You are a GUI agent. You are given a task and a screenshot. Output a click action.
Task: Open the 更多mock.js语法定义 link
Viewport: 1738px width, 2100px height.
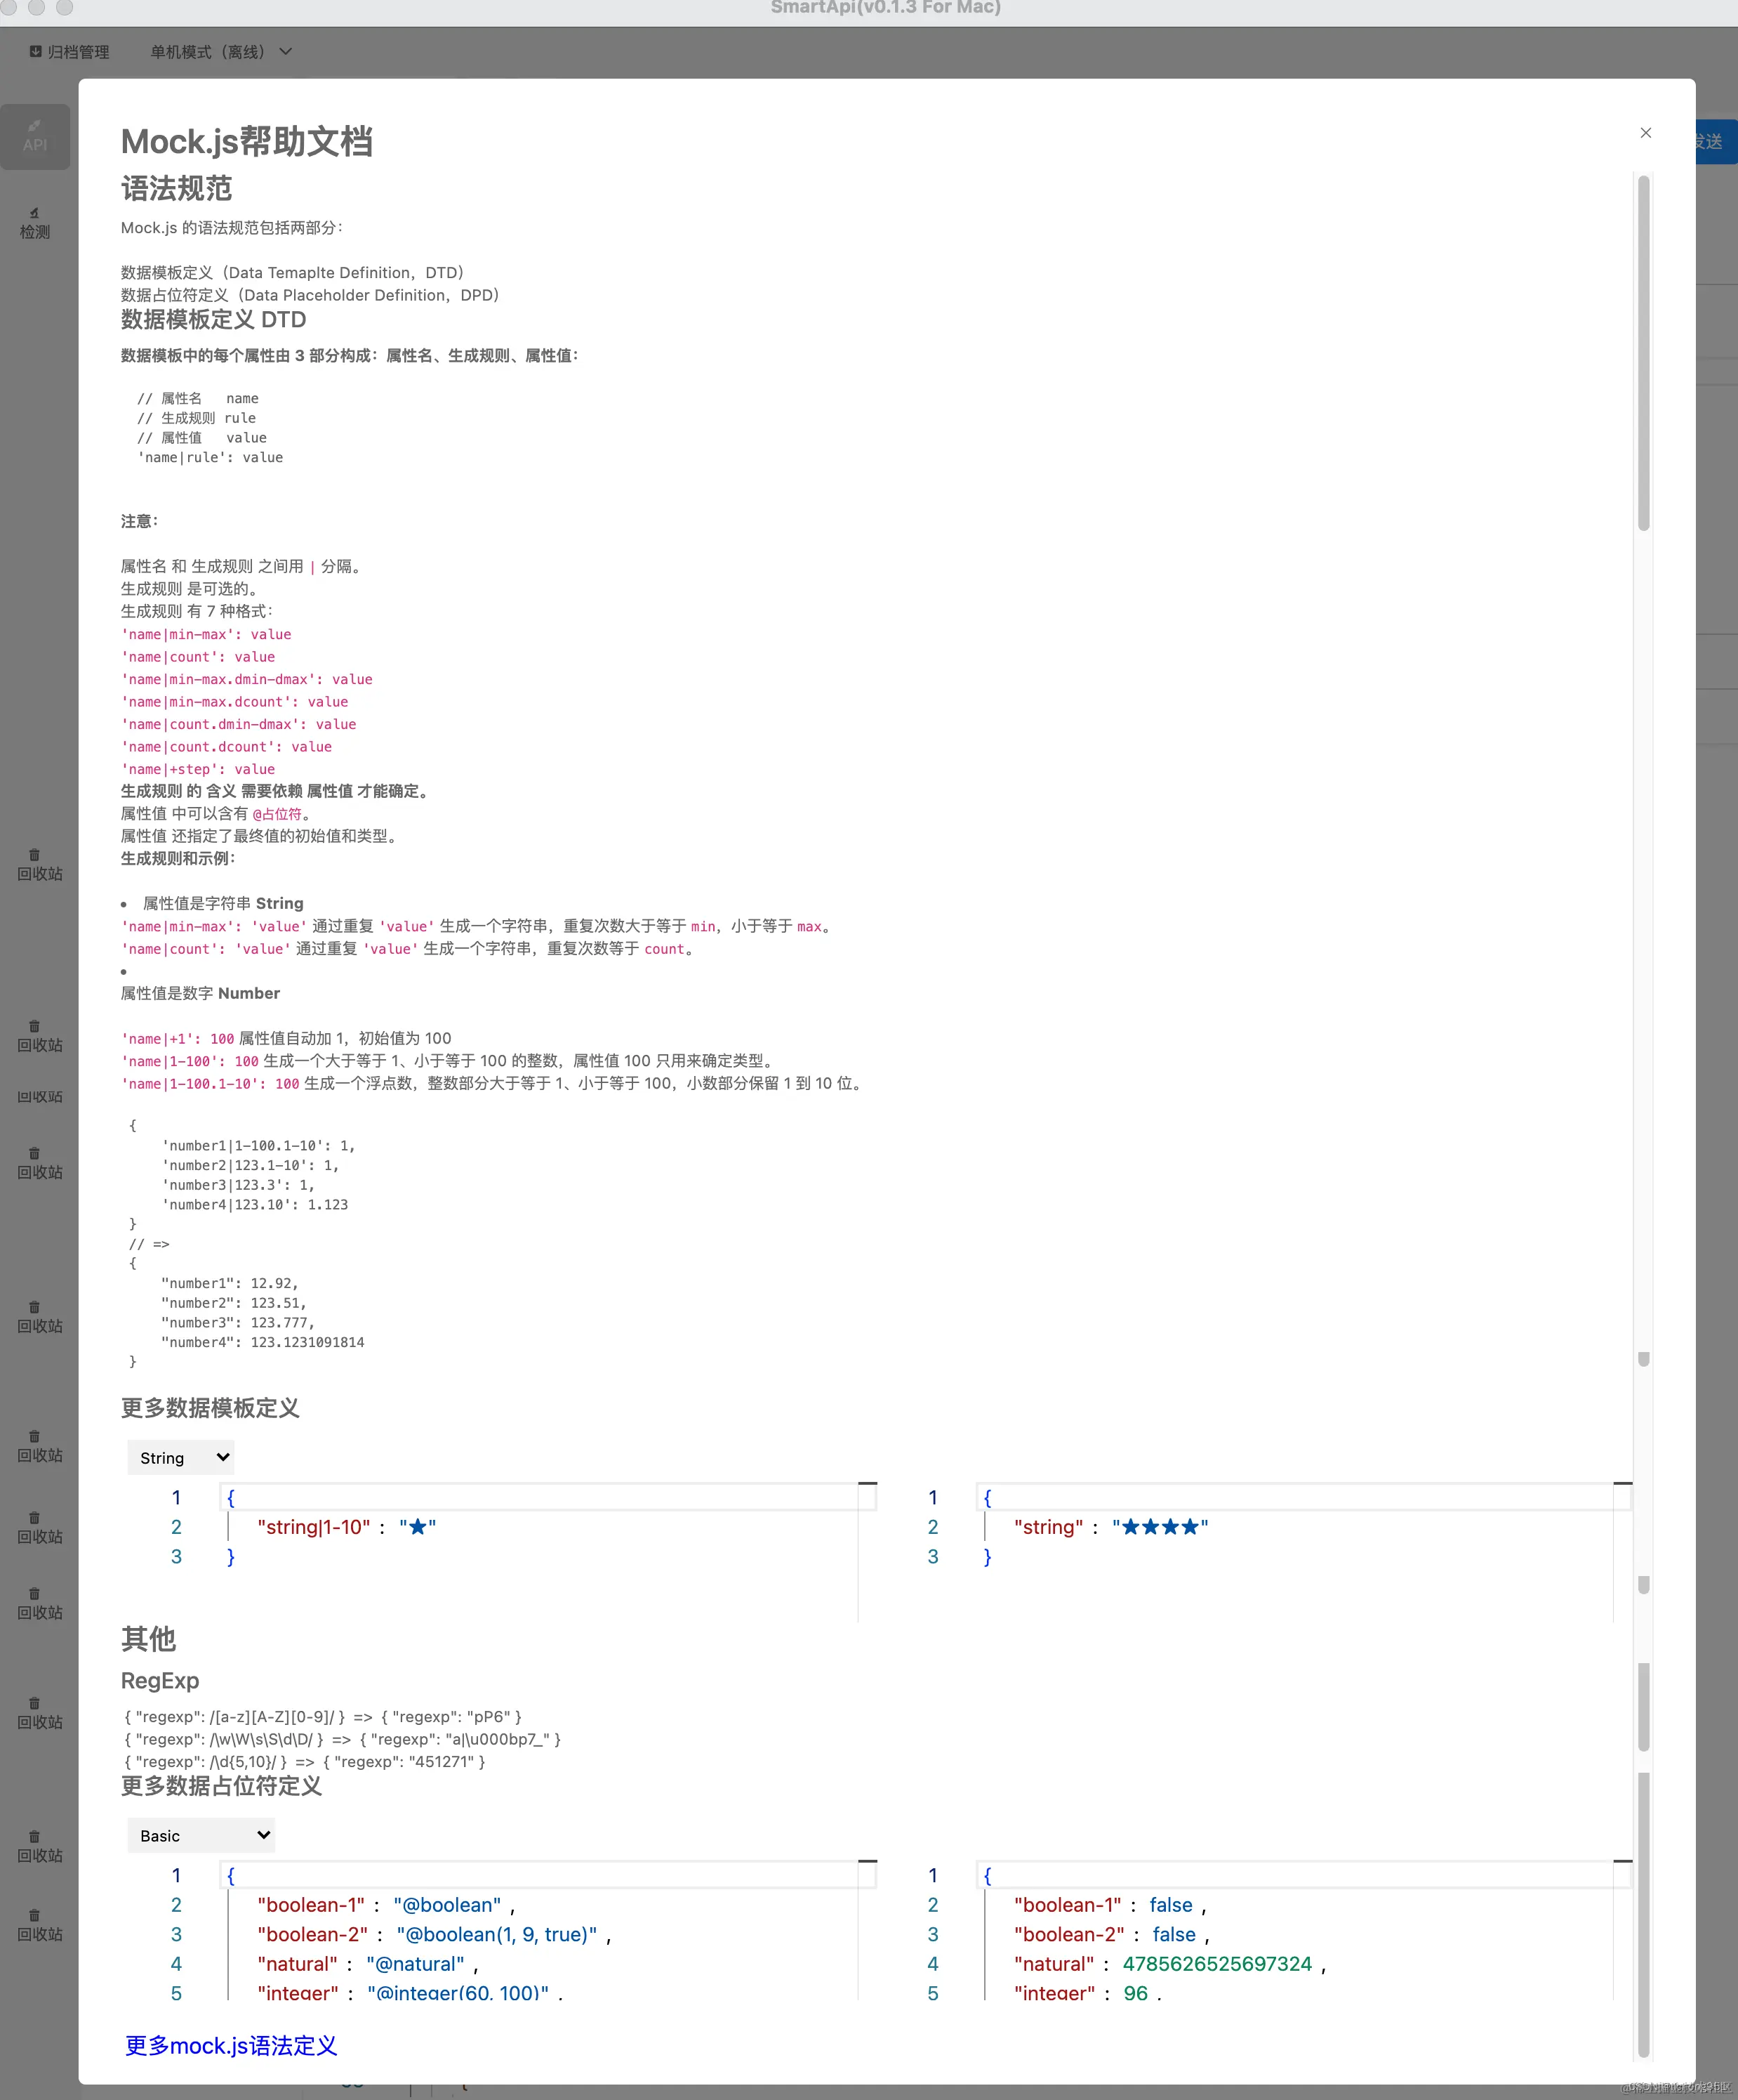click(231, 2045)
